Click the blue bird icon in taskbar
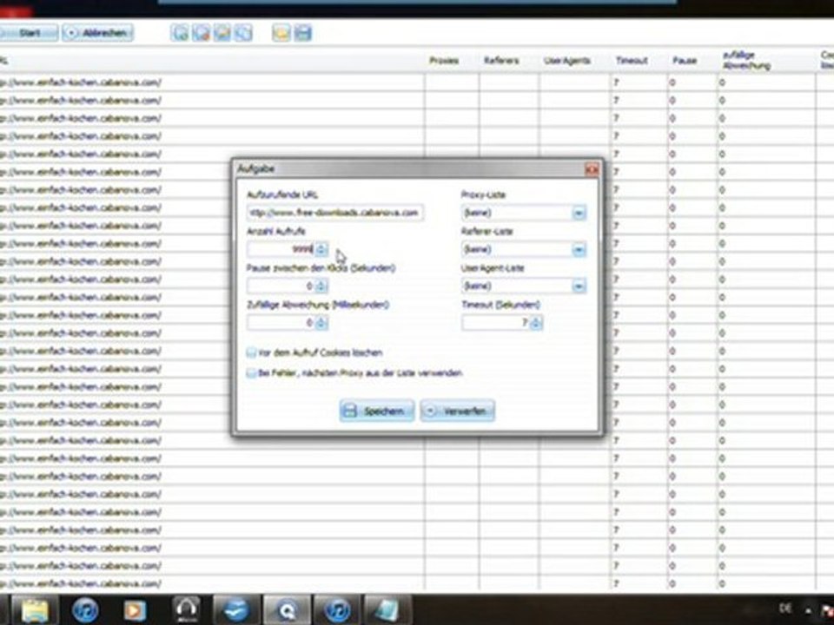 (236, 610)
